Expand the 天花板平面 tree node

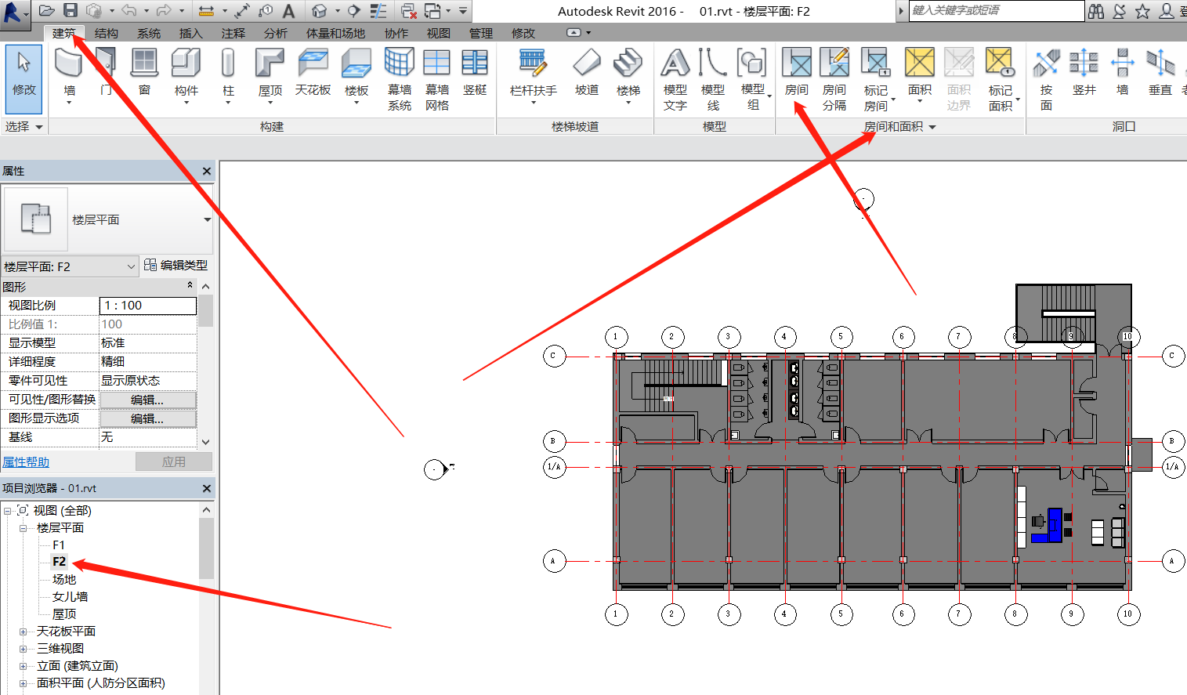pos(24,632)
